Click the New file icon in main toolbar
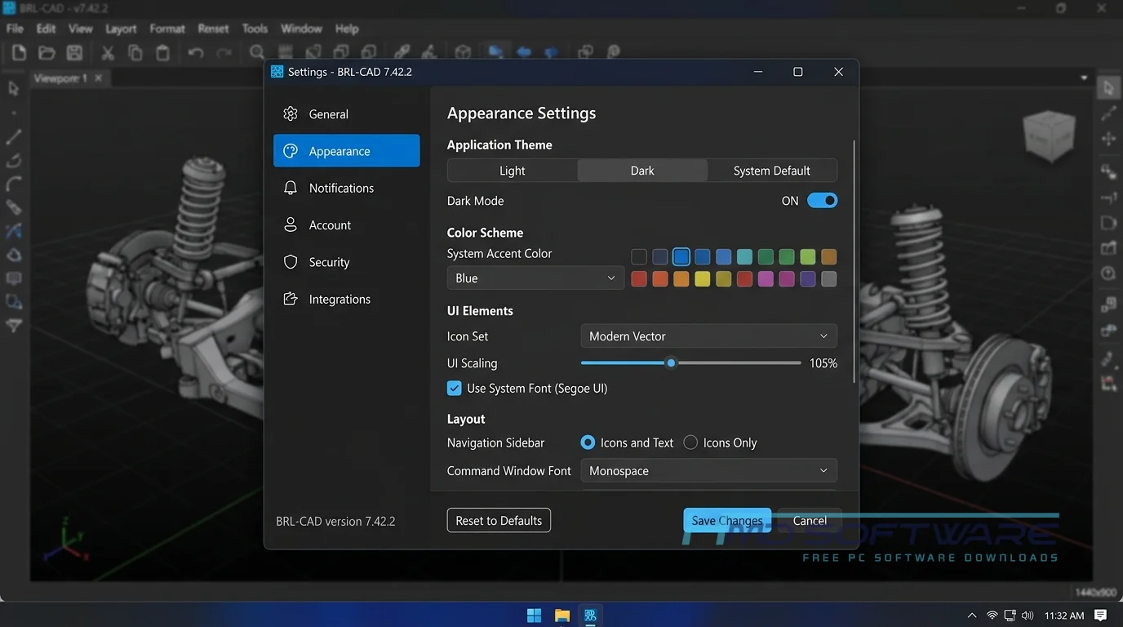This screenshot has width=1123, height=627. click(x=19, y=52)
